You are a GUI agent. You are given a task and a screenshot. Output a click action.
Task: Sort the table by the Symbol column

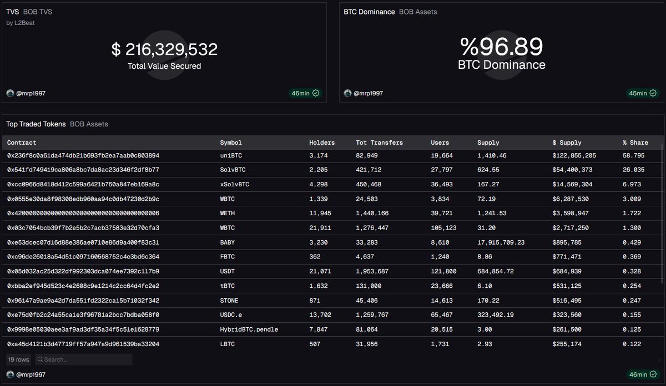point(231,143)
